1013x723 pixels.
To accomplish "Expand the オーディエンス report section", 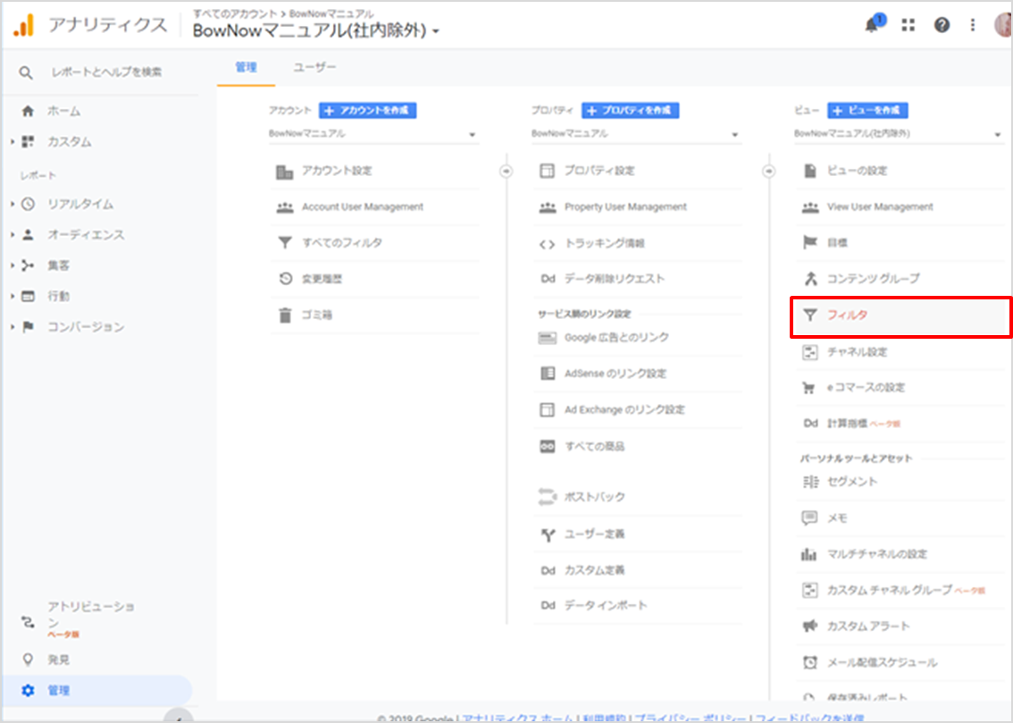I will [13, 234].
